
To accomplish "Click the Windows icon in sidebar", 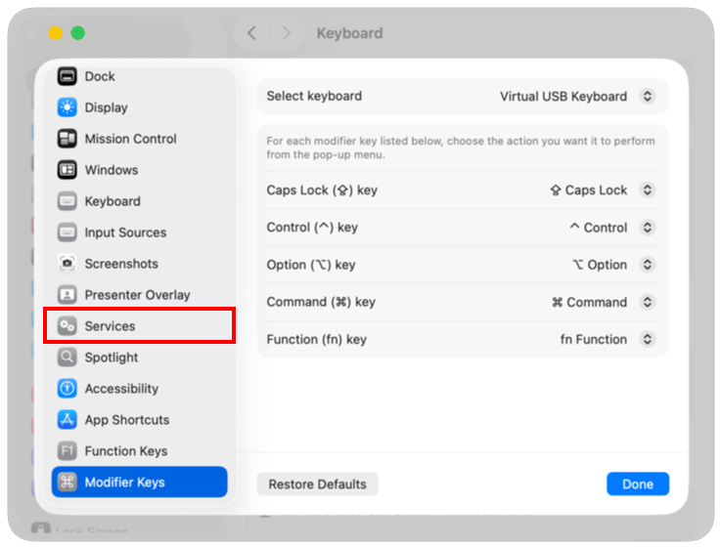I will click(x=67, y=170).
